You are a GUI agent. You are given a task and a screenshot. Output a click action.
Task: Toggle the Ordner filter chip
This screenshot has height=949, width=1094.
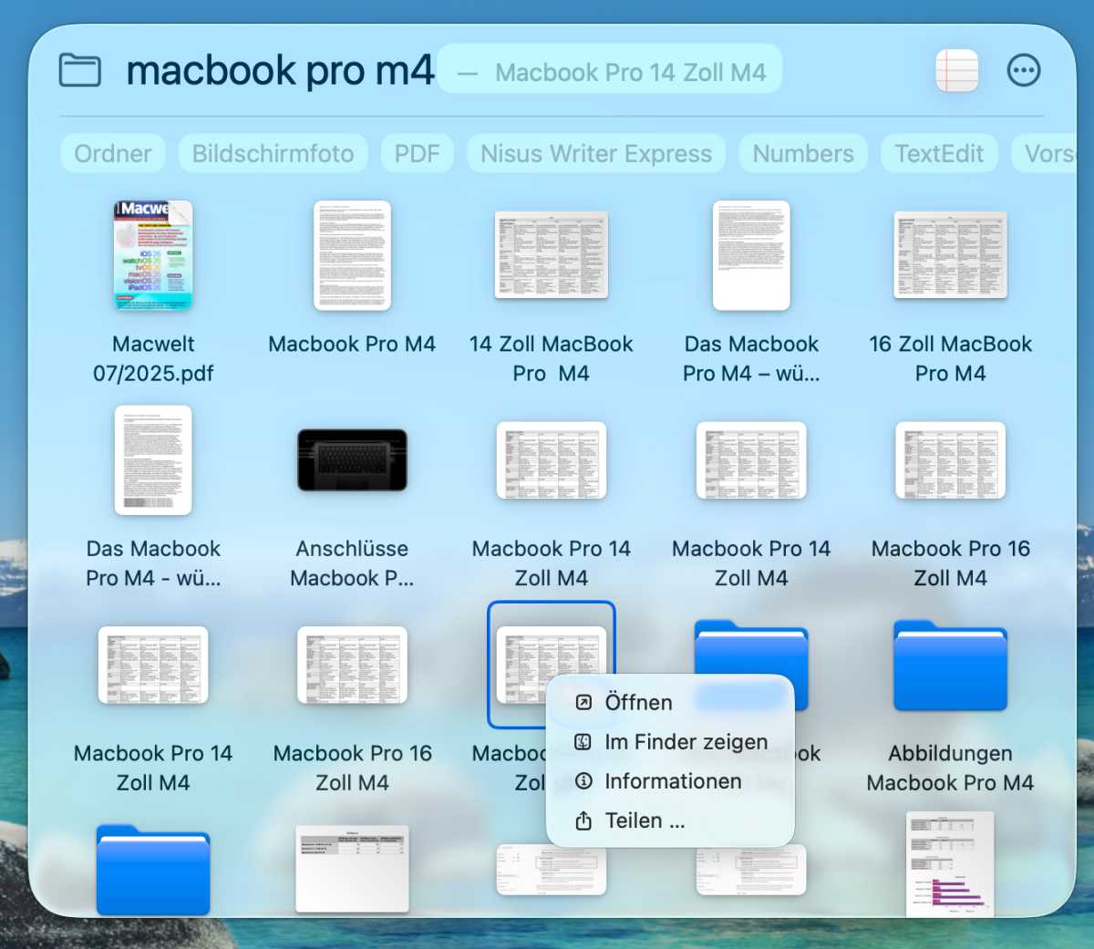pyautogui.click(x=112, y=153)
